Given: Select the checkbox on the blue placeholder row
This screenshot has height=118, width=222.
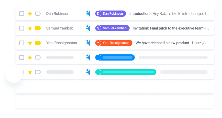Looking at the screenshot, I should 22,57.
